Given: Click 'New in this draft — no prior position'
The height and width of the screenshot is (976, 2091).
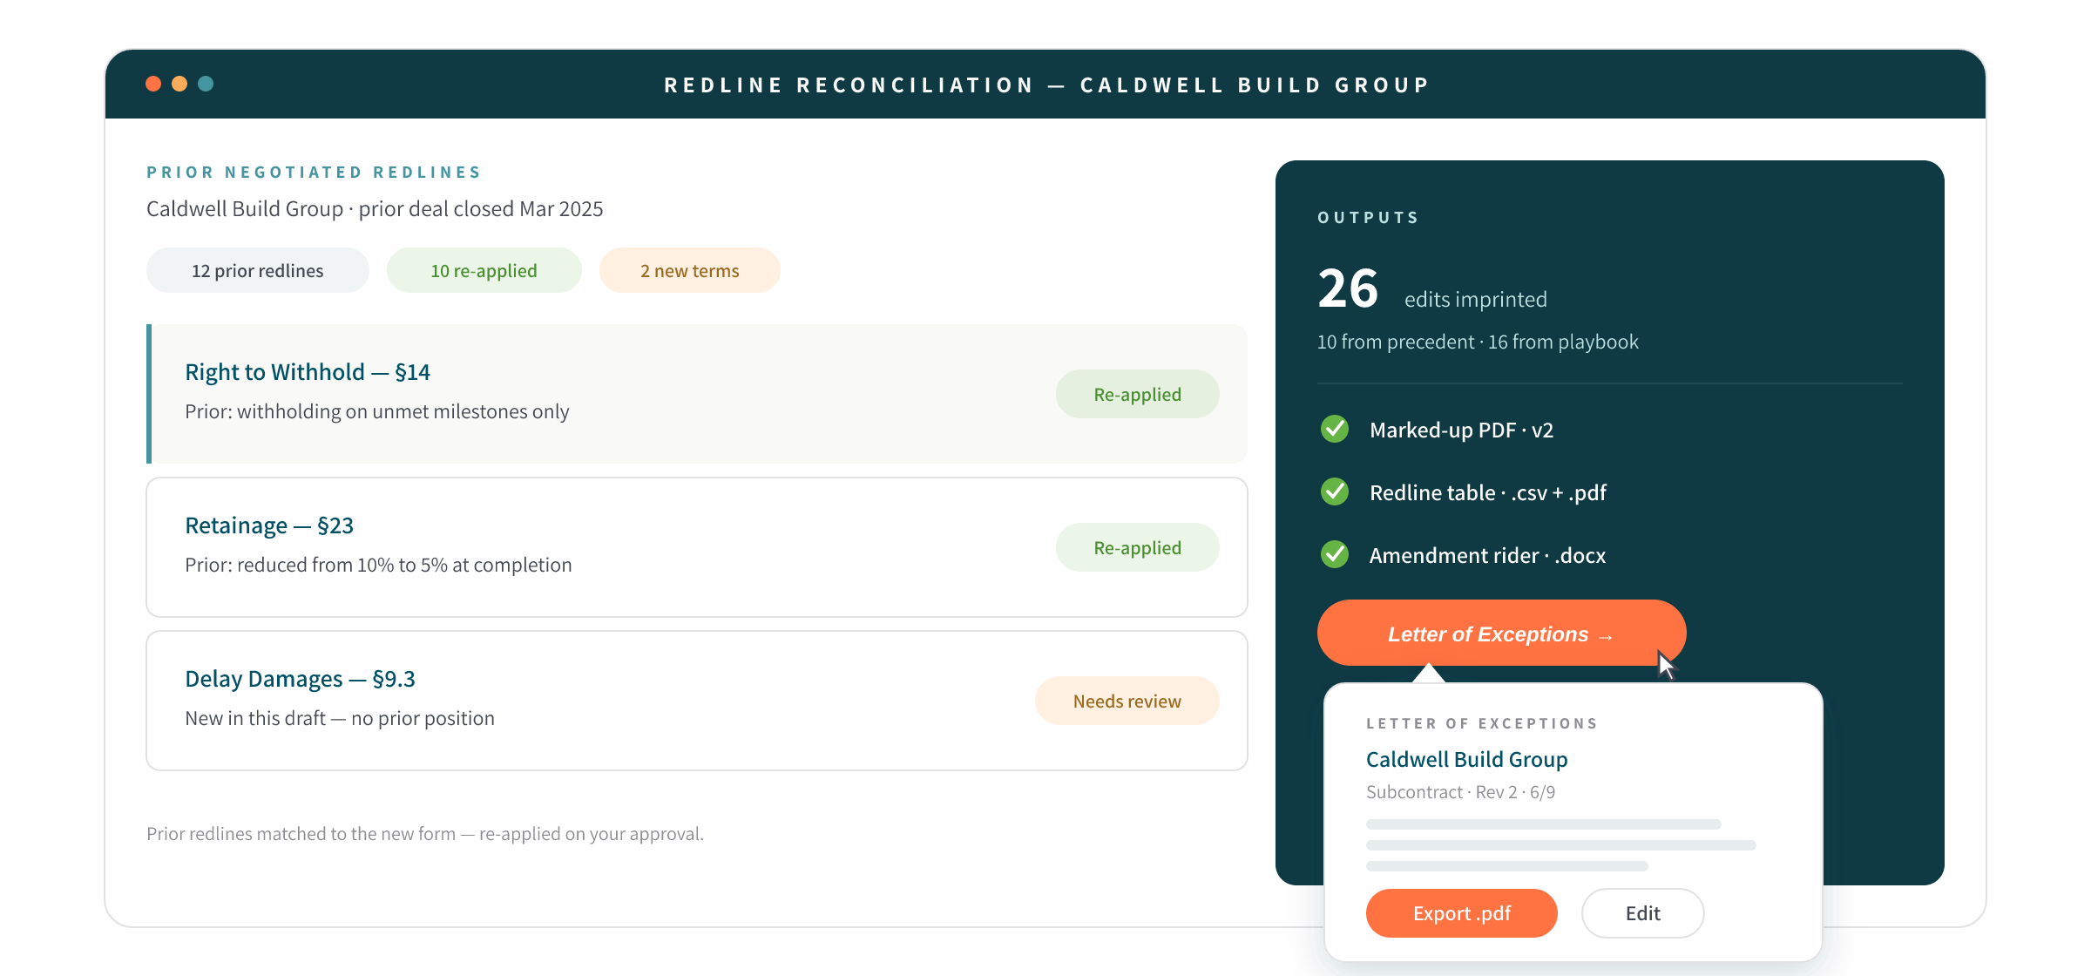Looking at the screenshot, I should tap(340, 718).
